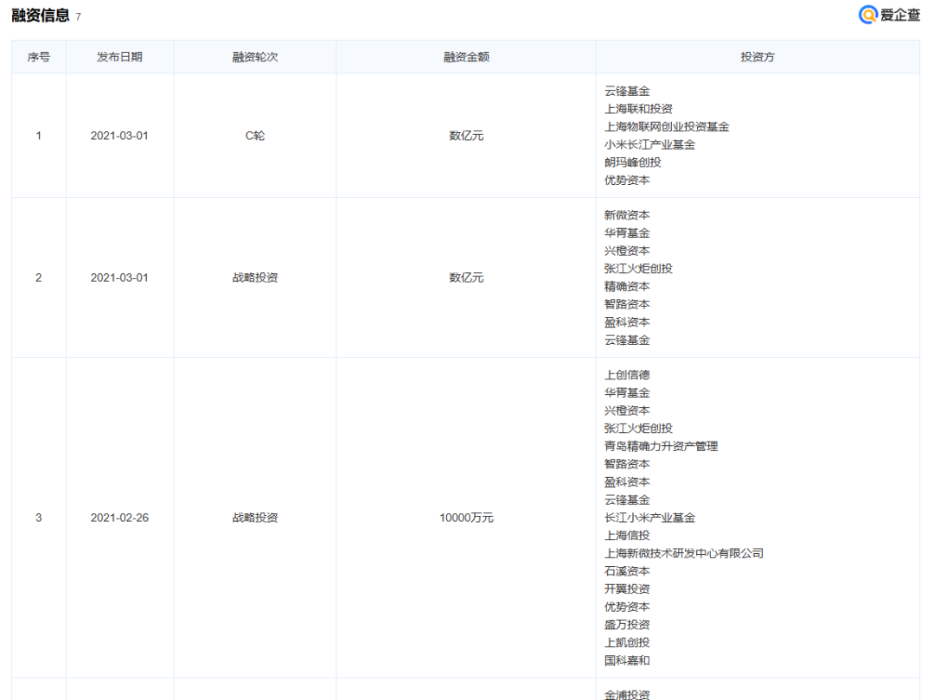Open 盈科资本 in the 10000万元 row
The height and width of the screenshot is (700, 934).
627,482
